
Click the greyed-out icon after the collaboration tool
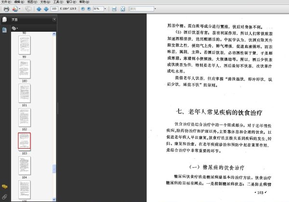click(x=28, y=9)
